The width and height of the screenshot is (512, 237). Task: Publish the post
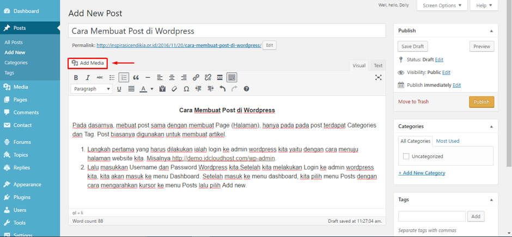tap(481, 102)
